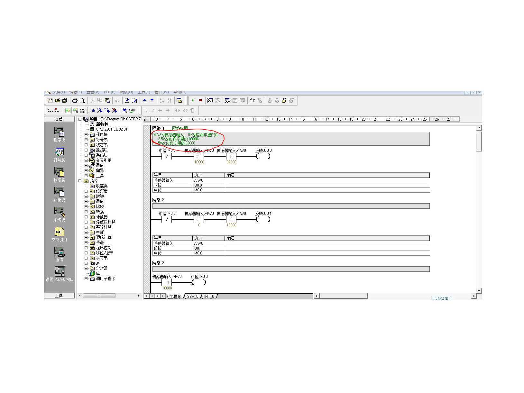
Task: Click the red Stop PLC icon
Action: pyautogui.click(x=200, y=100)
